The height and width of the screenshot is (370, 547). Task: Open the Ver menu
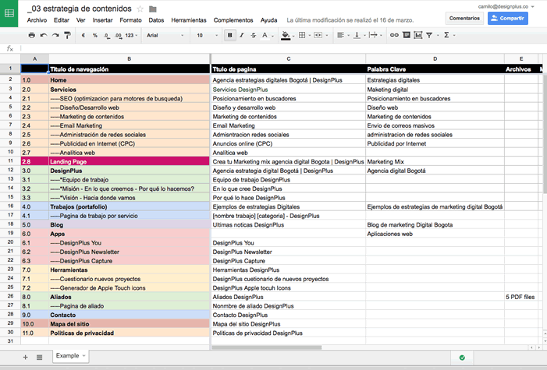pyautogui.click(x=81, y=20)
